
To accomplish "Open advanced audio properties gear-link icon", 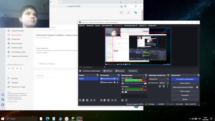I will (x=122, y=100).
